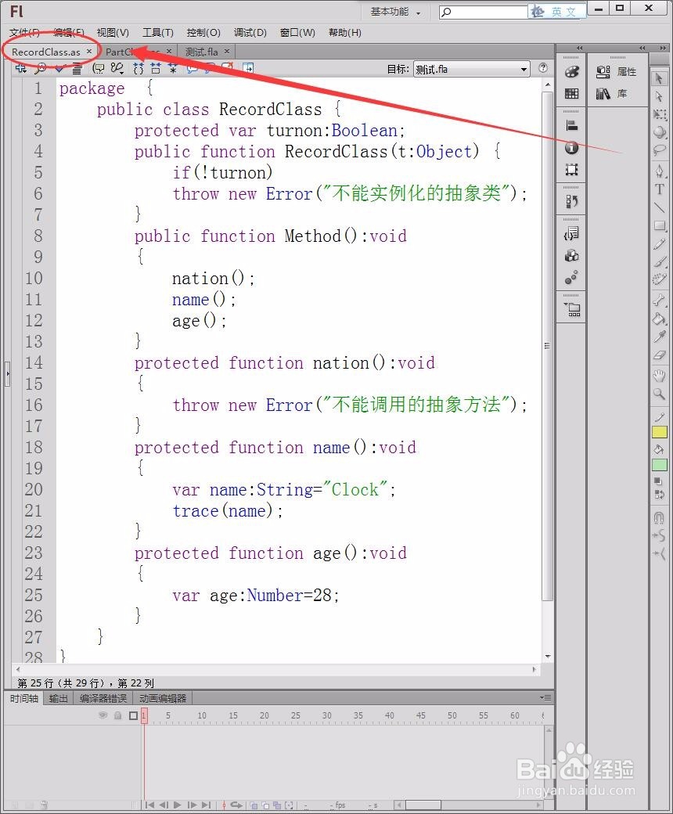The height and width of the screenshot is (814, 673).
Task: Open the History panel
Action: click(x=571, y=201)
